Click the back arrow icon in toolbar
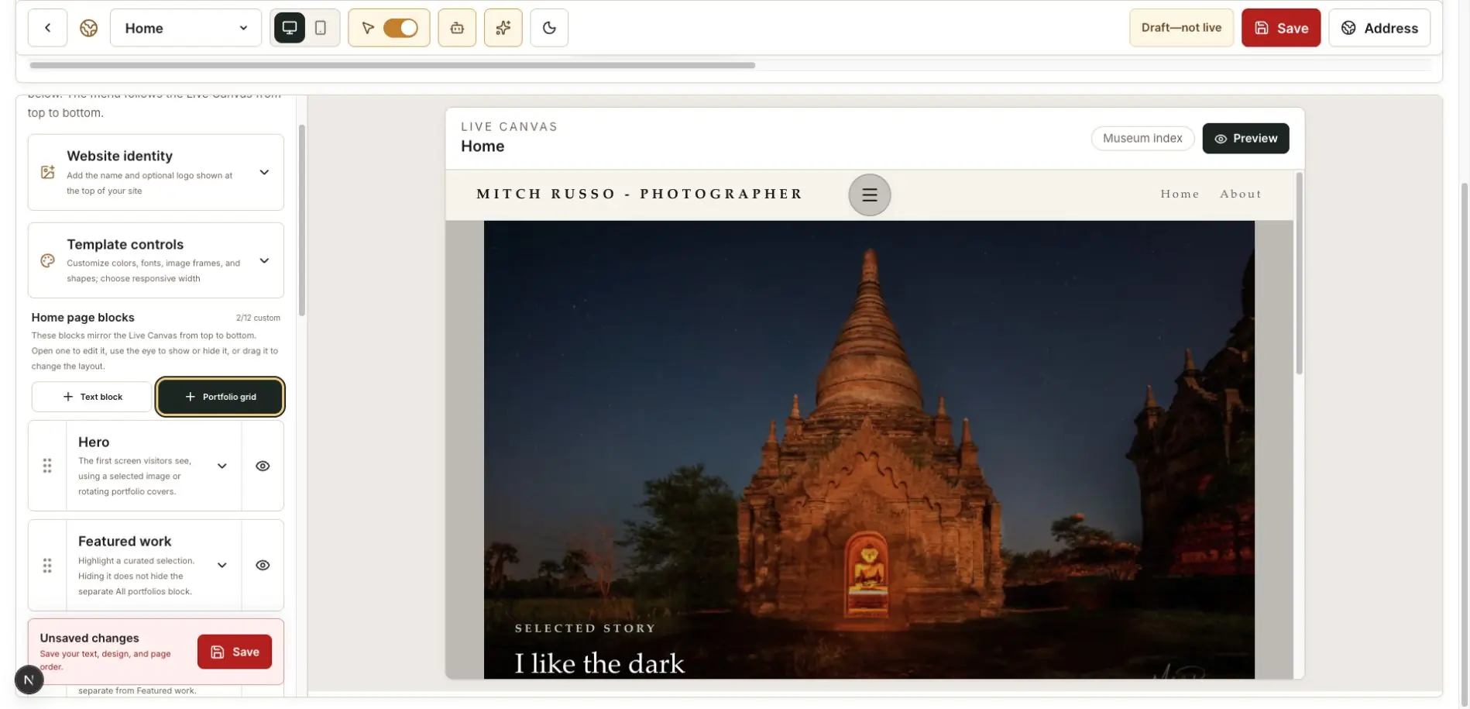Viewport: 1470px width, 709px height. tap(47, 28)
